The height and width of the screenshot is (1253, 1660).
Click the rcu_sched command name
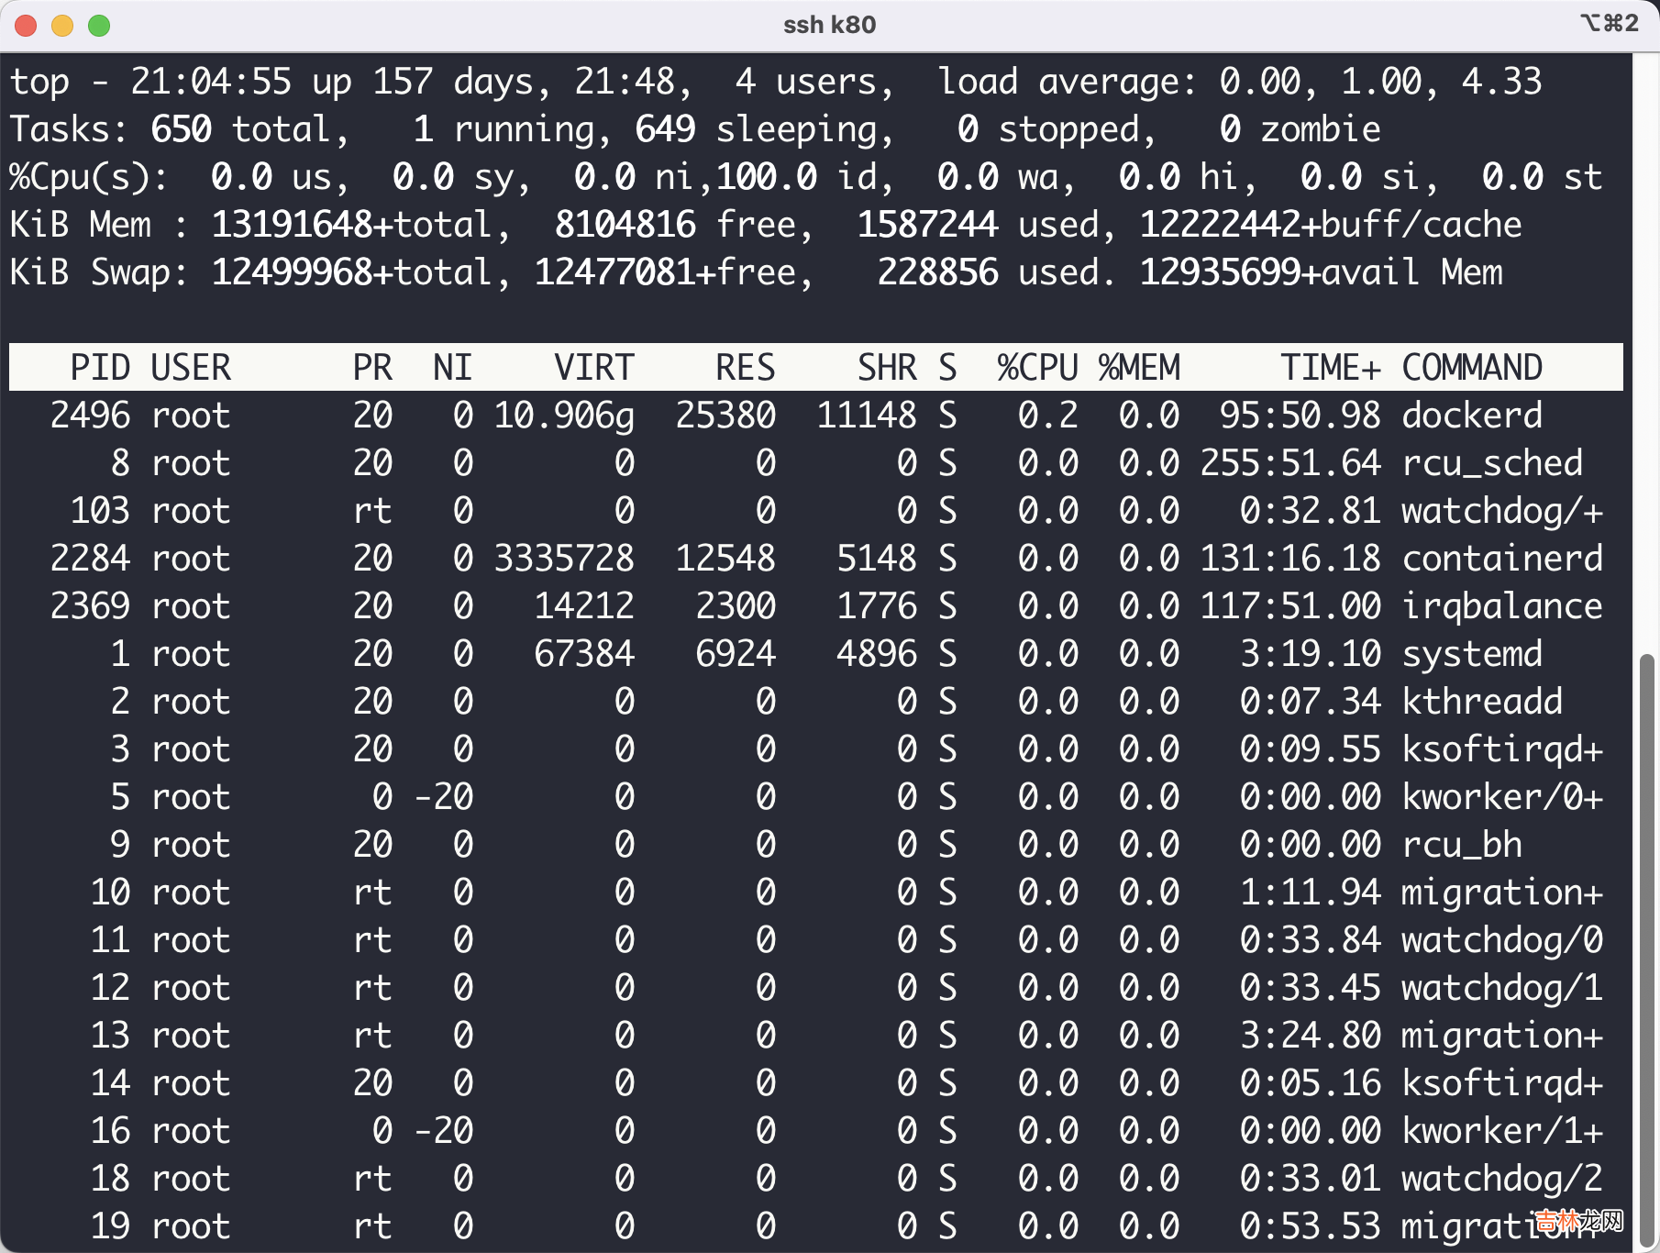(x=1492, y=463)
